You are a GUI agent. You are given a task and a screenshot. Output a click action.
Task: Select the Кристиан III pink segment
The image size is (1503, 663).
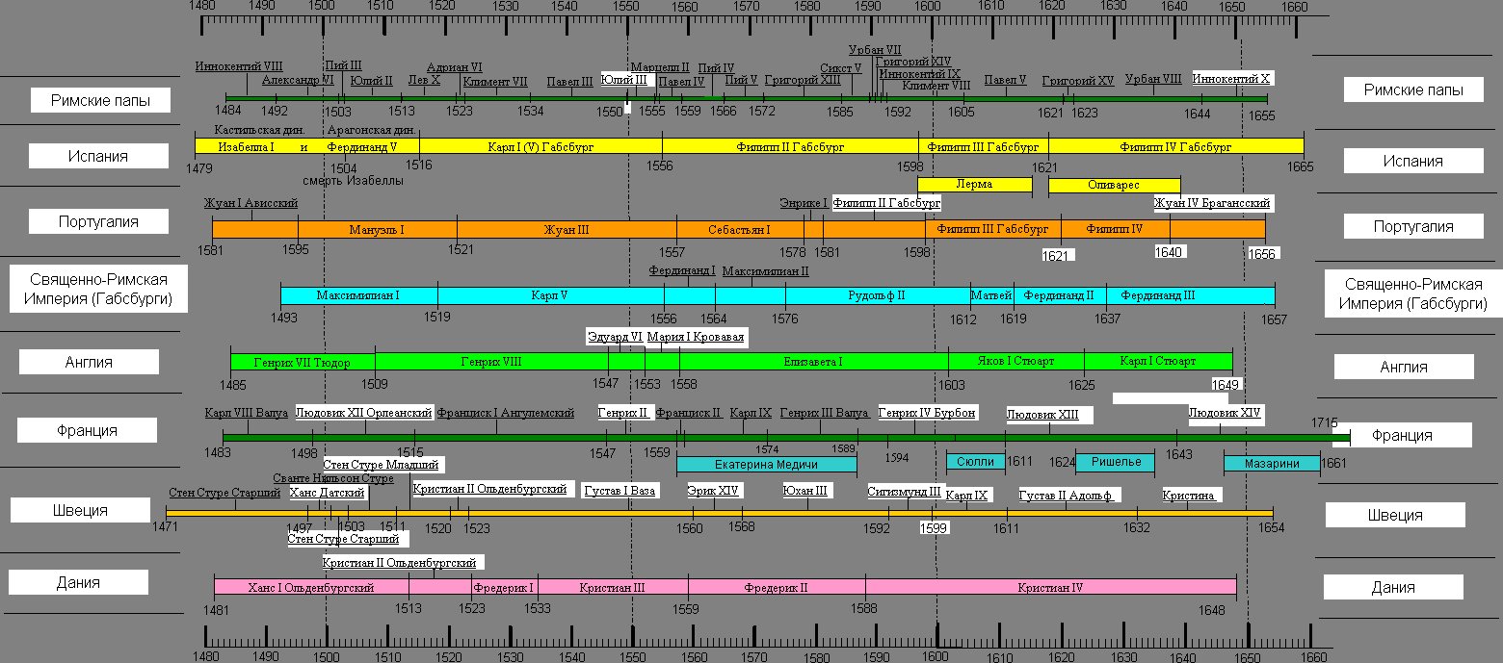click(x=613, y=587)
